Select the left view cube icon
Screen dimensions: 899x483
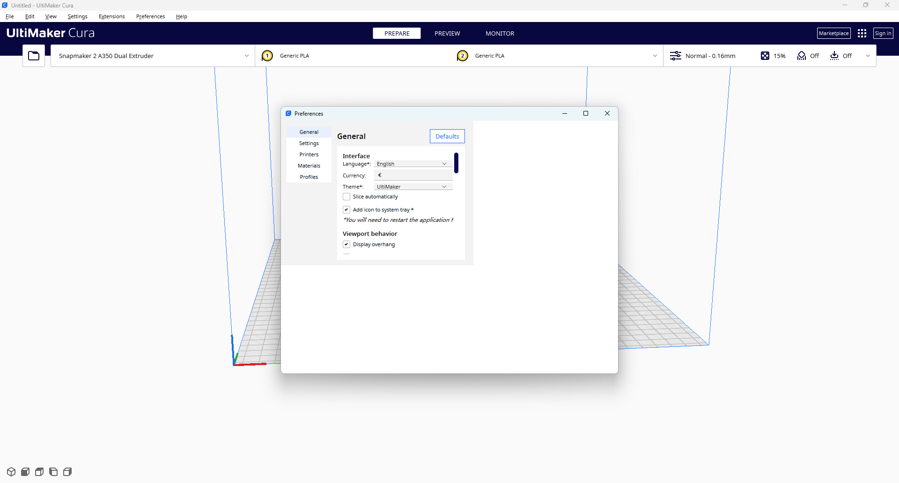pos(53,472)
